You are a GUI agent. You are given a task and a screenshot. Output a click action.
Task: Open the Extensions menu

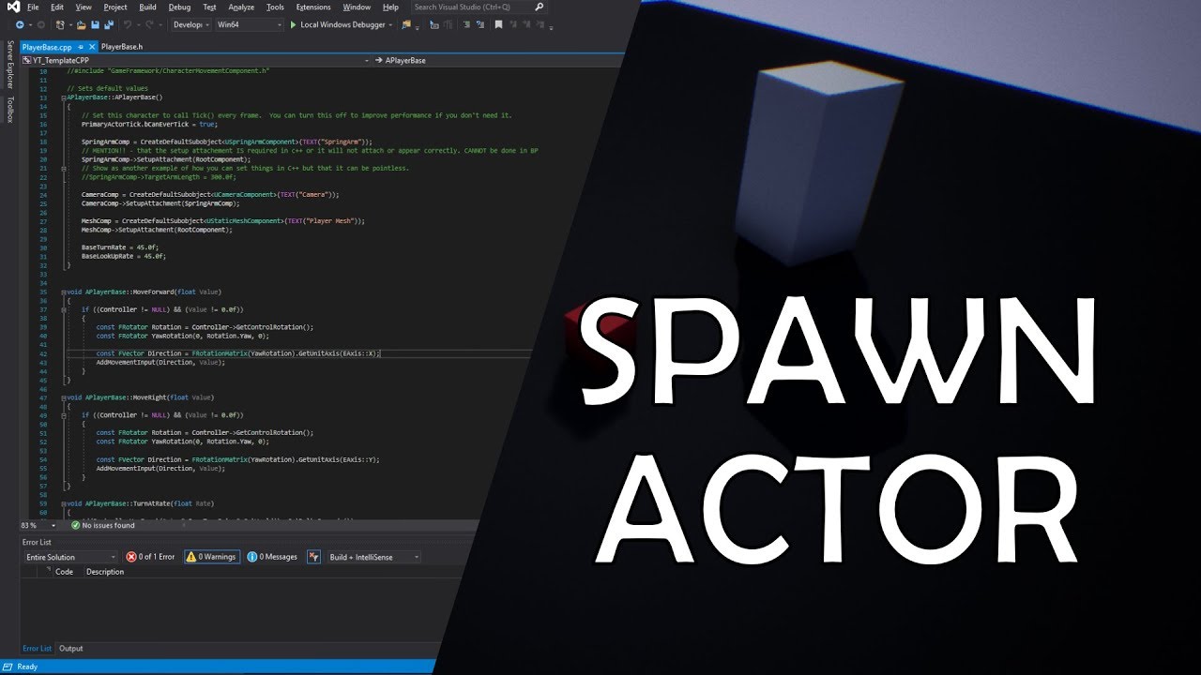[313, 7]
